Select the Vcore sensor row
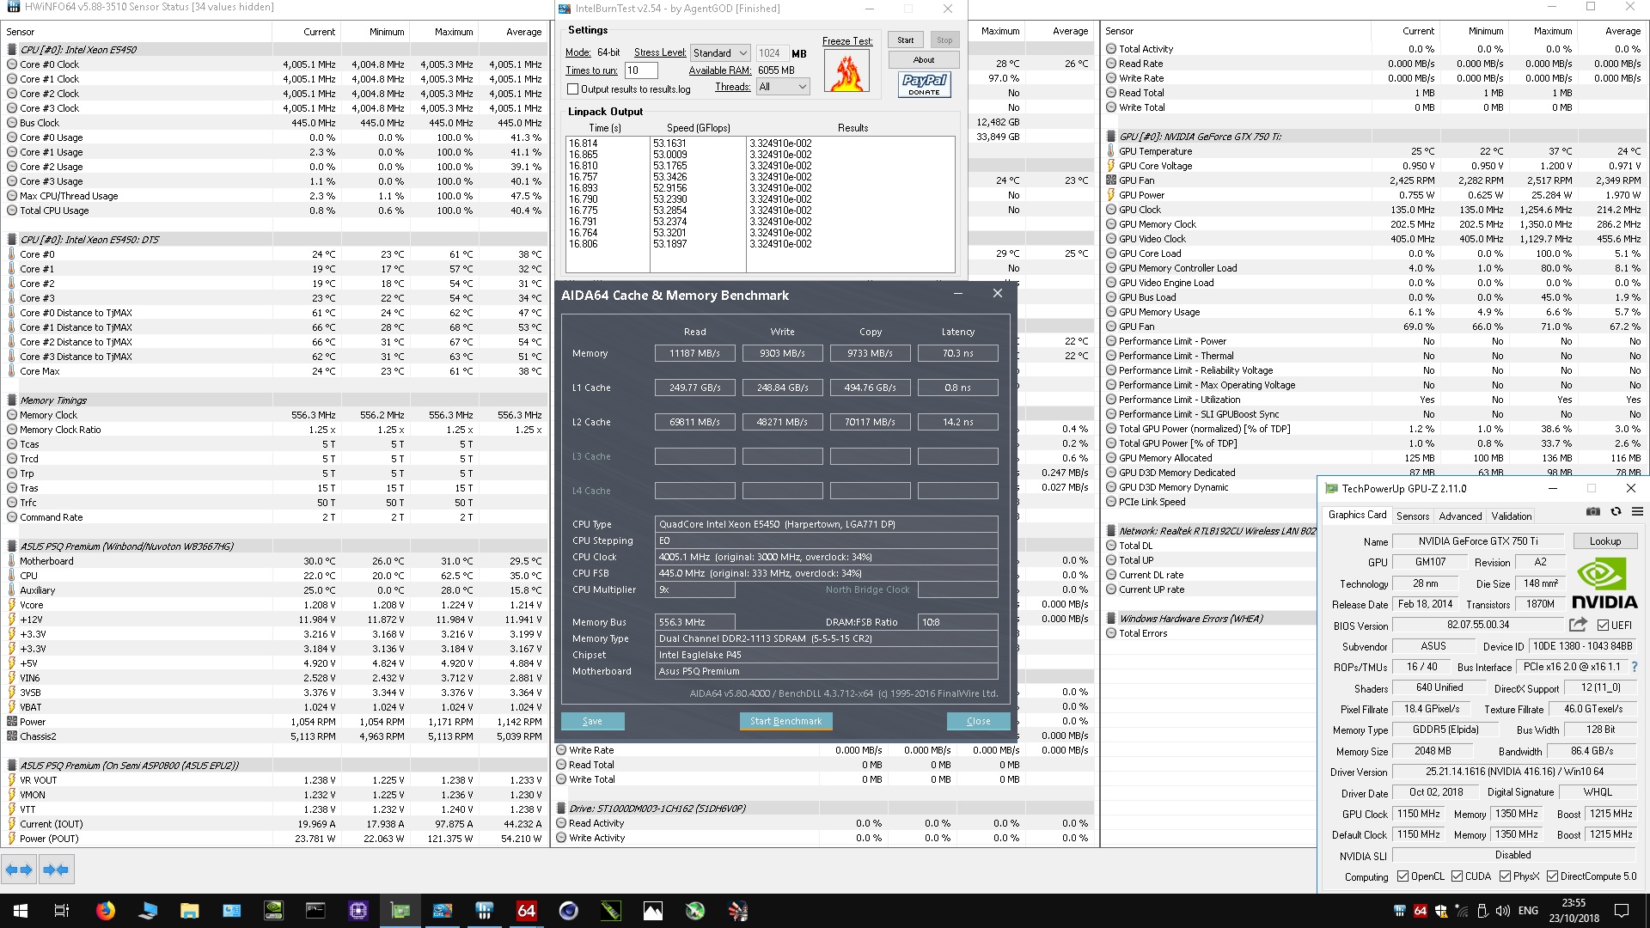 (x=275, y=605)
